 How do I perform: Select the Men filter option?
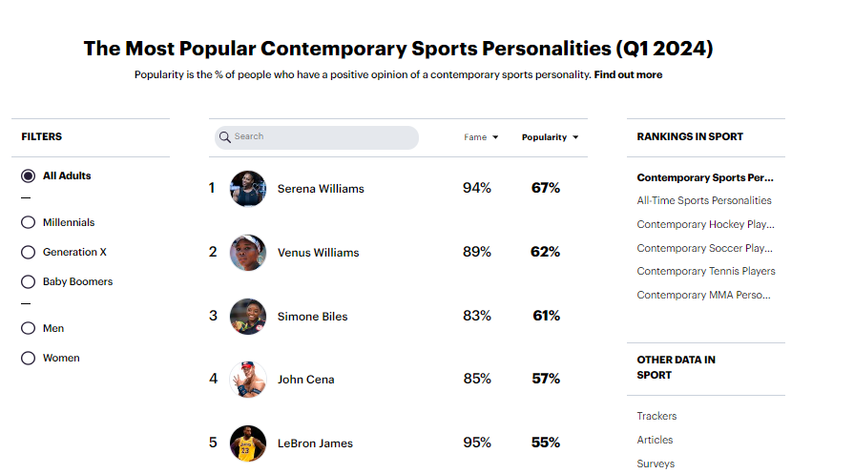[28, 329]
